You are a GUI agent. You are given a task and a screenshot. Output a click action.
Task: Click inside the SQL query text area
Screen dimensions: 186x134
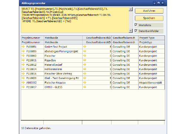[75, 20]
